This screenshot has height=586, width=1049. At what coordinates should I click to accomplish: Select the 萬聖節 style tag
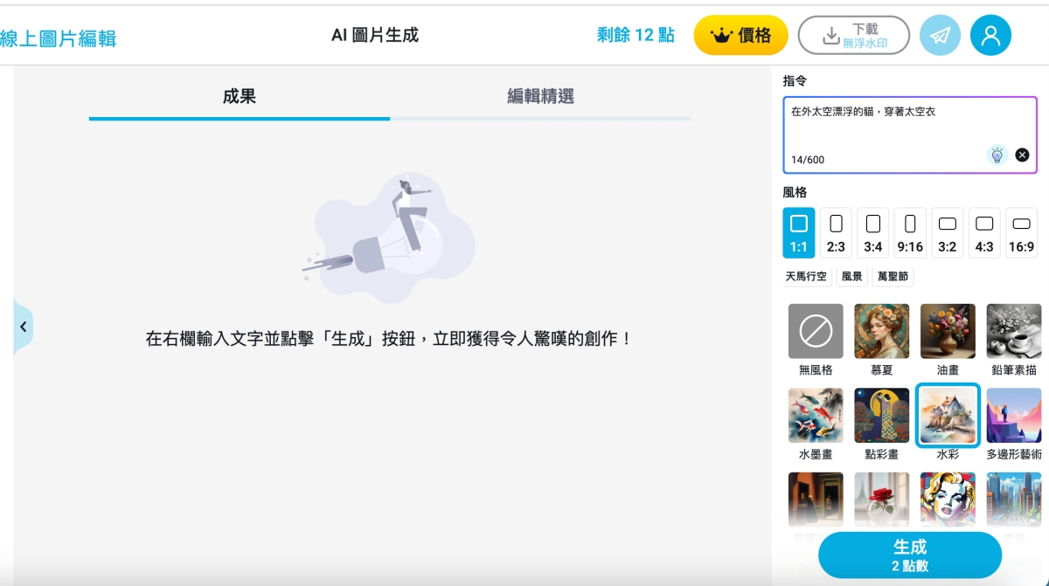893,277
